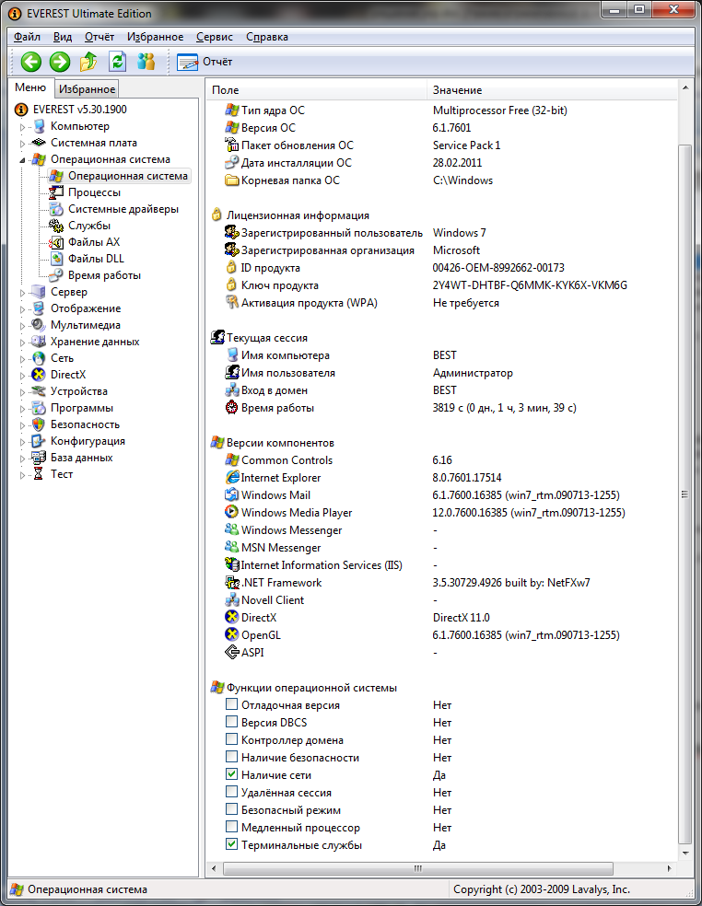This screenshot has width=702, height=906.
Task: Click the scroll right arrow button
Action: point(670,868)
